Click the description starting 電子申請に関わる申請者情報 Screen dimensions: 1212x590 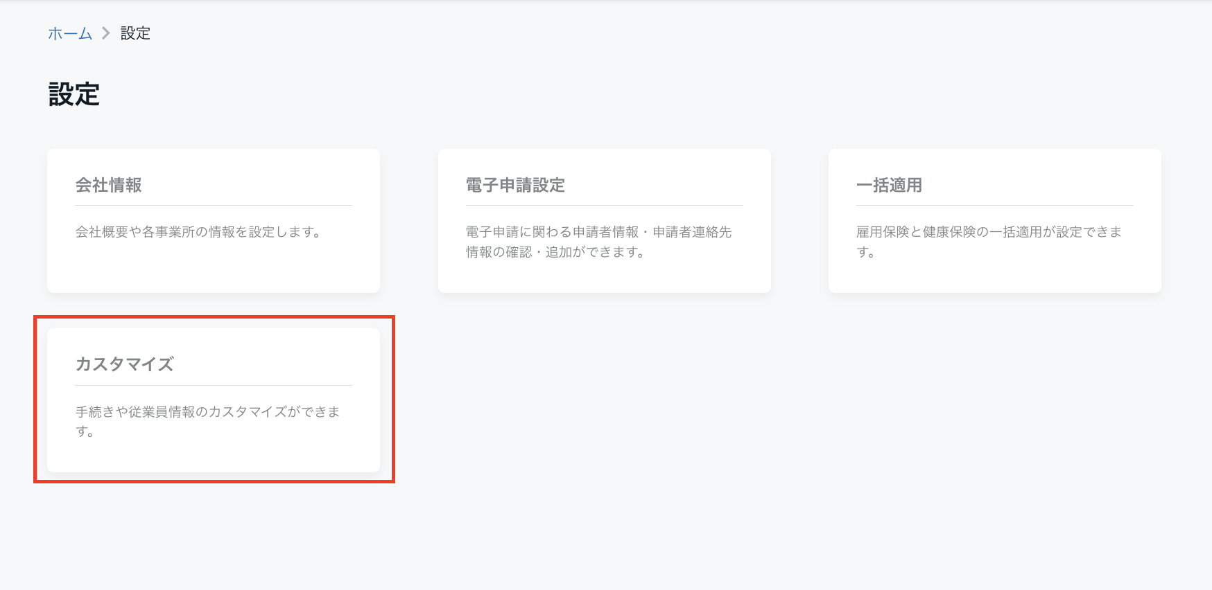(x=599, y=242)
